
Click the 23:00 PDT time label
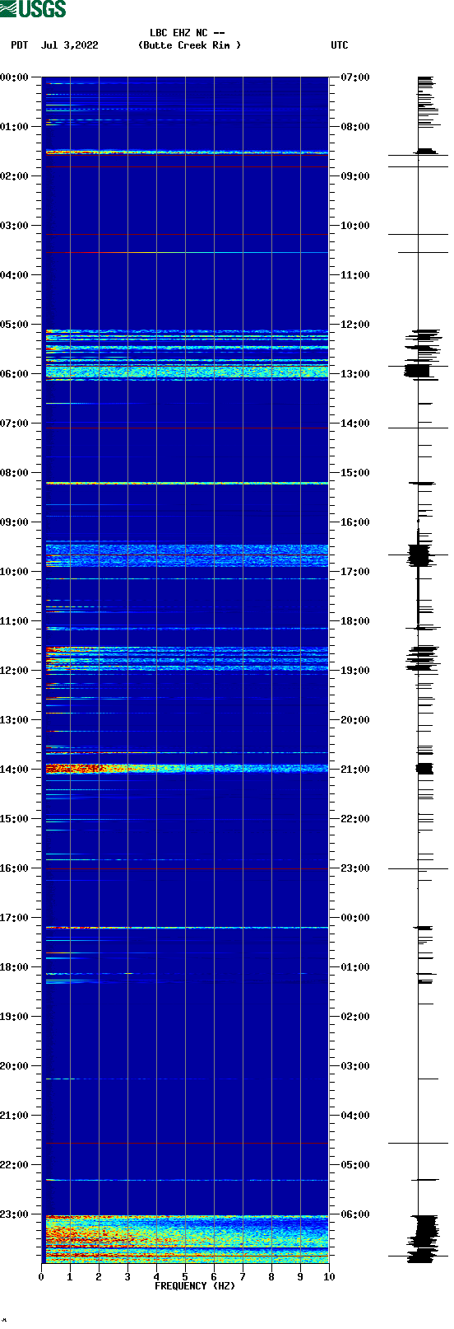coord(15,1214)
